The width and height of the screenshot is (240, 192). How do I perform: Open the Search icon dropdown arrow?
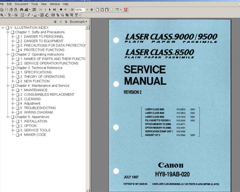(x=30, y=10)
